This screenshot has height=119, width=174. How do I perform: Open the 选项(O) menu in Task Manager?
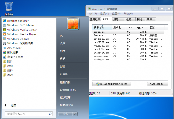tap(104, 14)
